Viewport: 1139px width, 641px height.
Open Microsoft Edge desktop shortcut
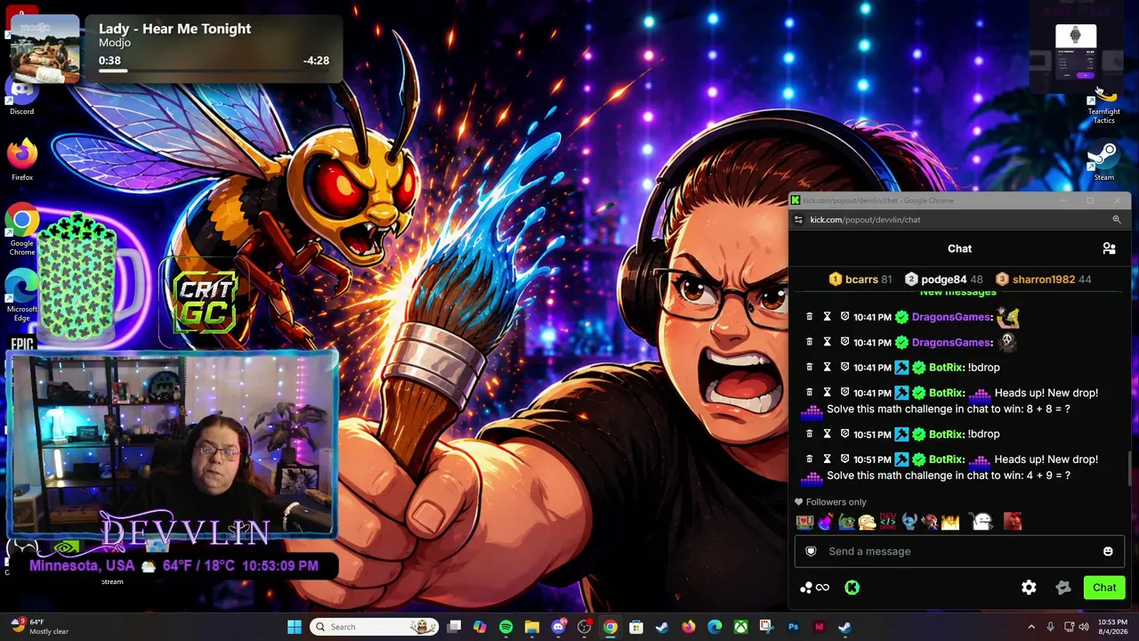click(22, 296)
